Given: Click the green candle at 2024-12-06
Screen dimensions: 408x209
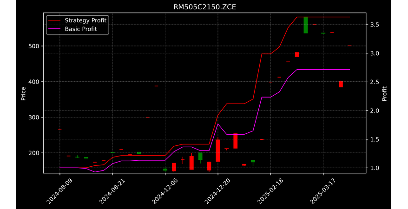Looking at the screenshot, I should tap(165, 170).
